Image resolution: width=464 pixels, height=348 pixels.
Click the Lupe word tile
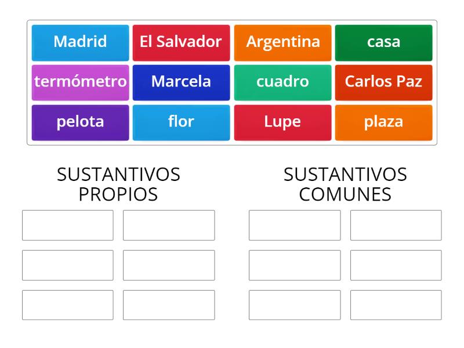(282, 122)
